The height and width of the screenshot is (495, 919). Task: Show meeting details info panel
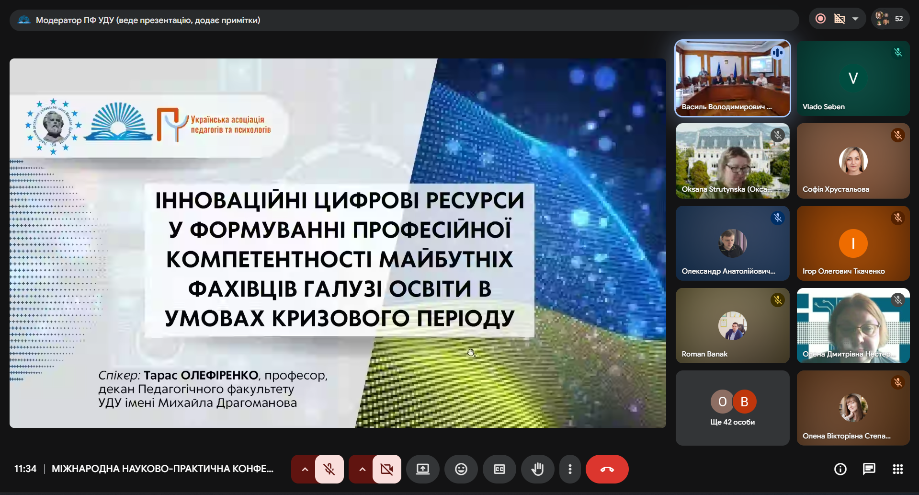pos(840,469)
